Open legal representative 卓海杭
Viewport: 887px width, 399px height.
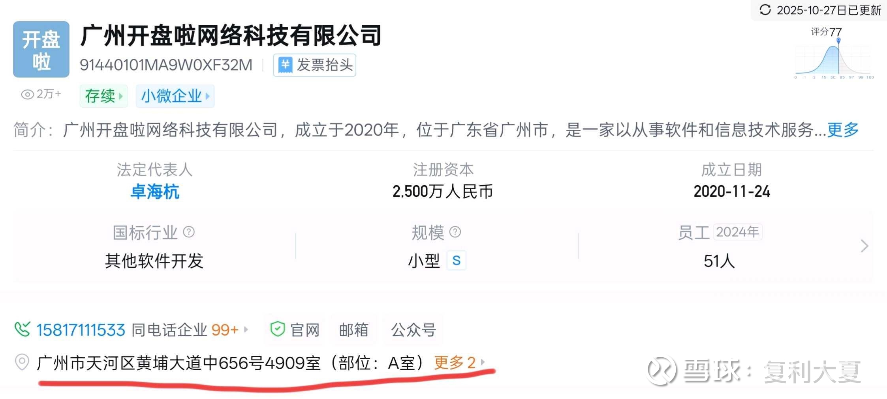click(x=155, y=192)
